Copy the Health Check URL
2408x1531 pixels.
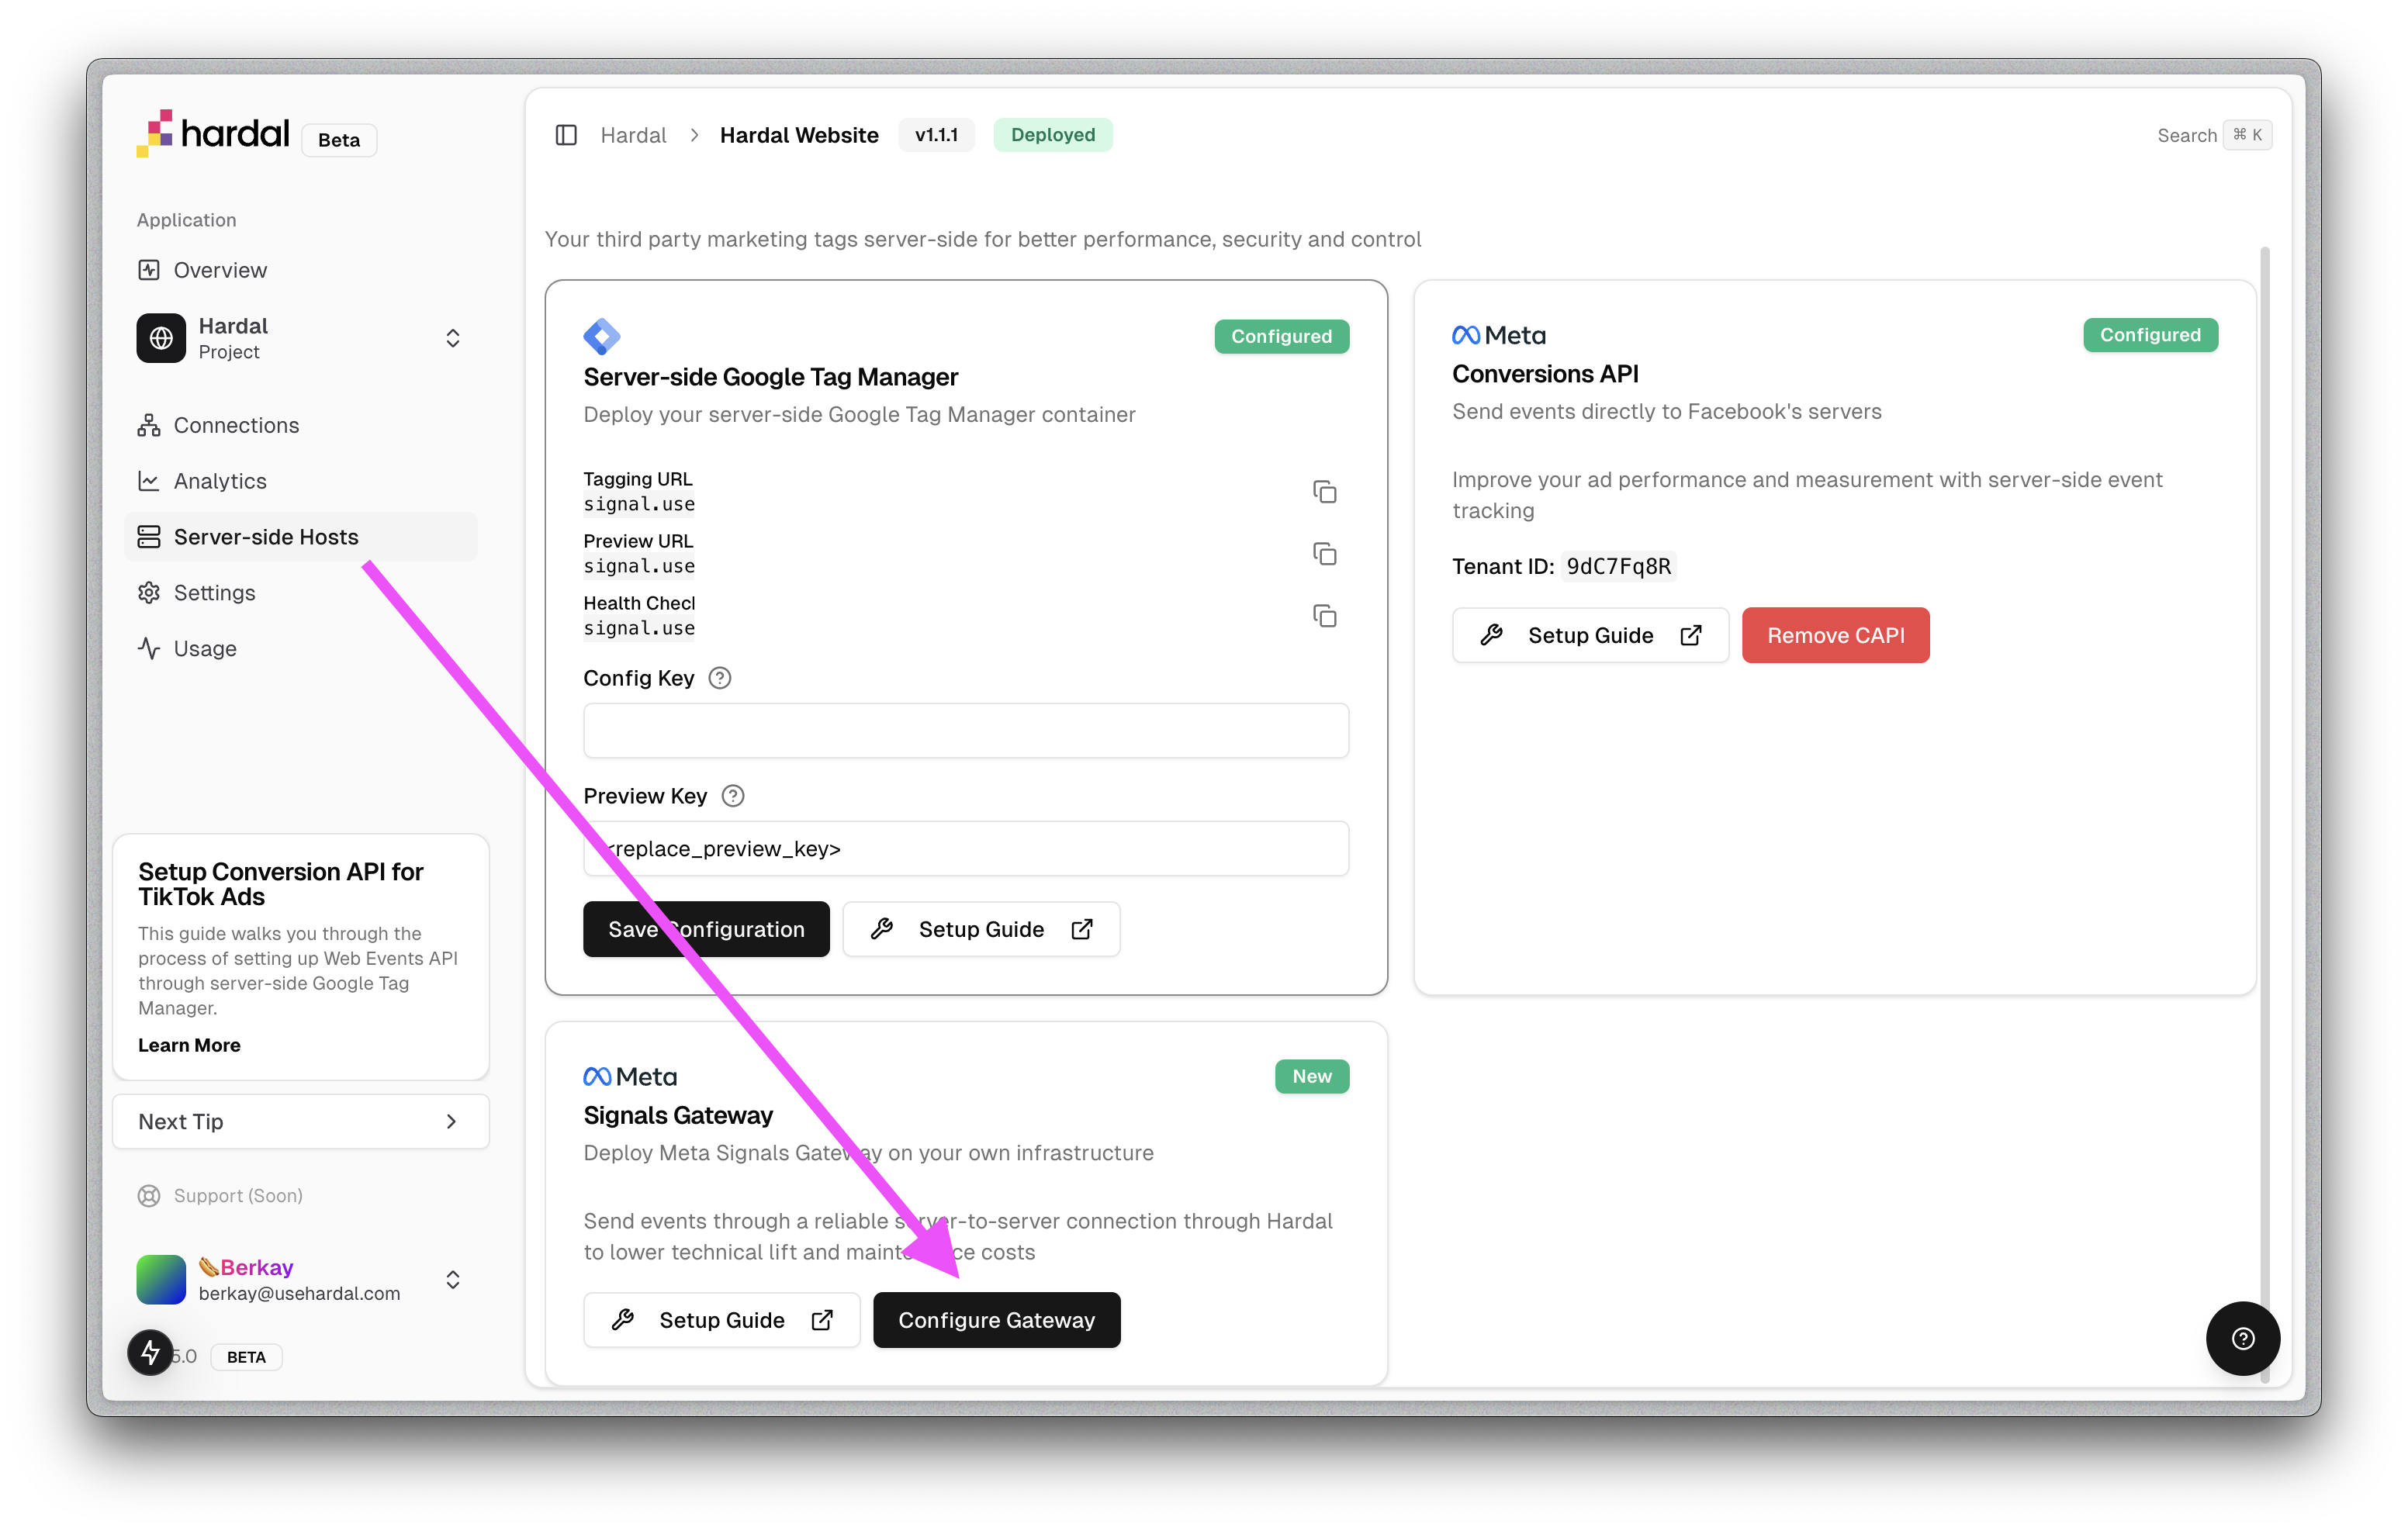tap(1324, 615)
